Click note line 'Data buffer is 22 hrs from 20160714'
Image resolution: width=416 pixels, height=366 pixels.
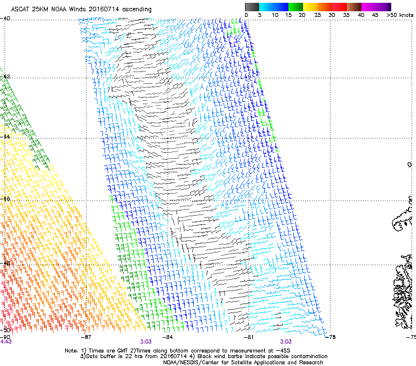pyautogui.click(x=137, y=356)
